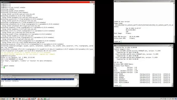Click the 'Collecting pyyaml' line in the main terminal

coord(12,11)
